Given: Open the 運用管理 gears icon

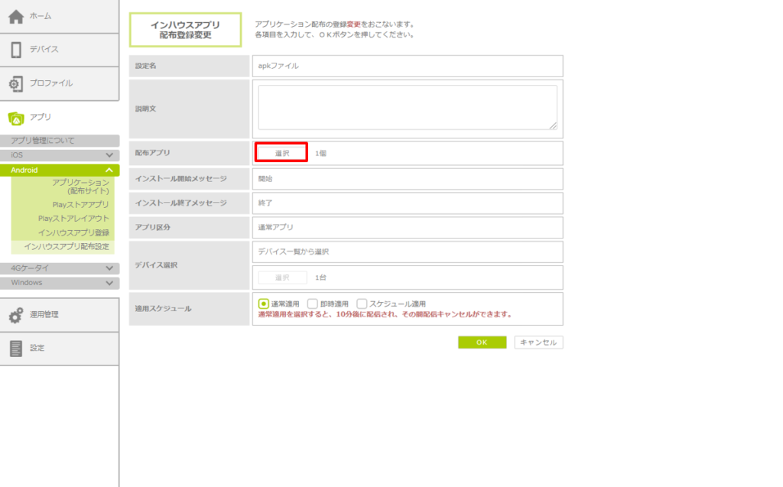Looking at the screenshot, I should [x=16, y=315].
